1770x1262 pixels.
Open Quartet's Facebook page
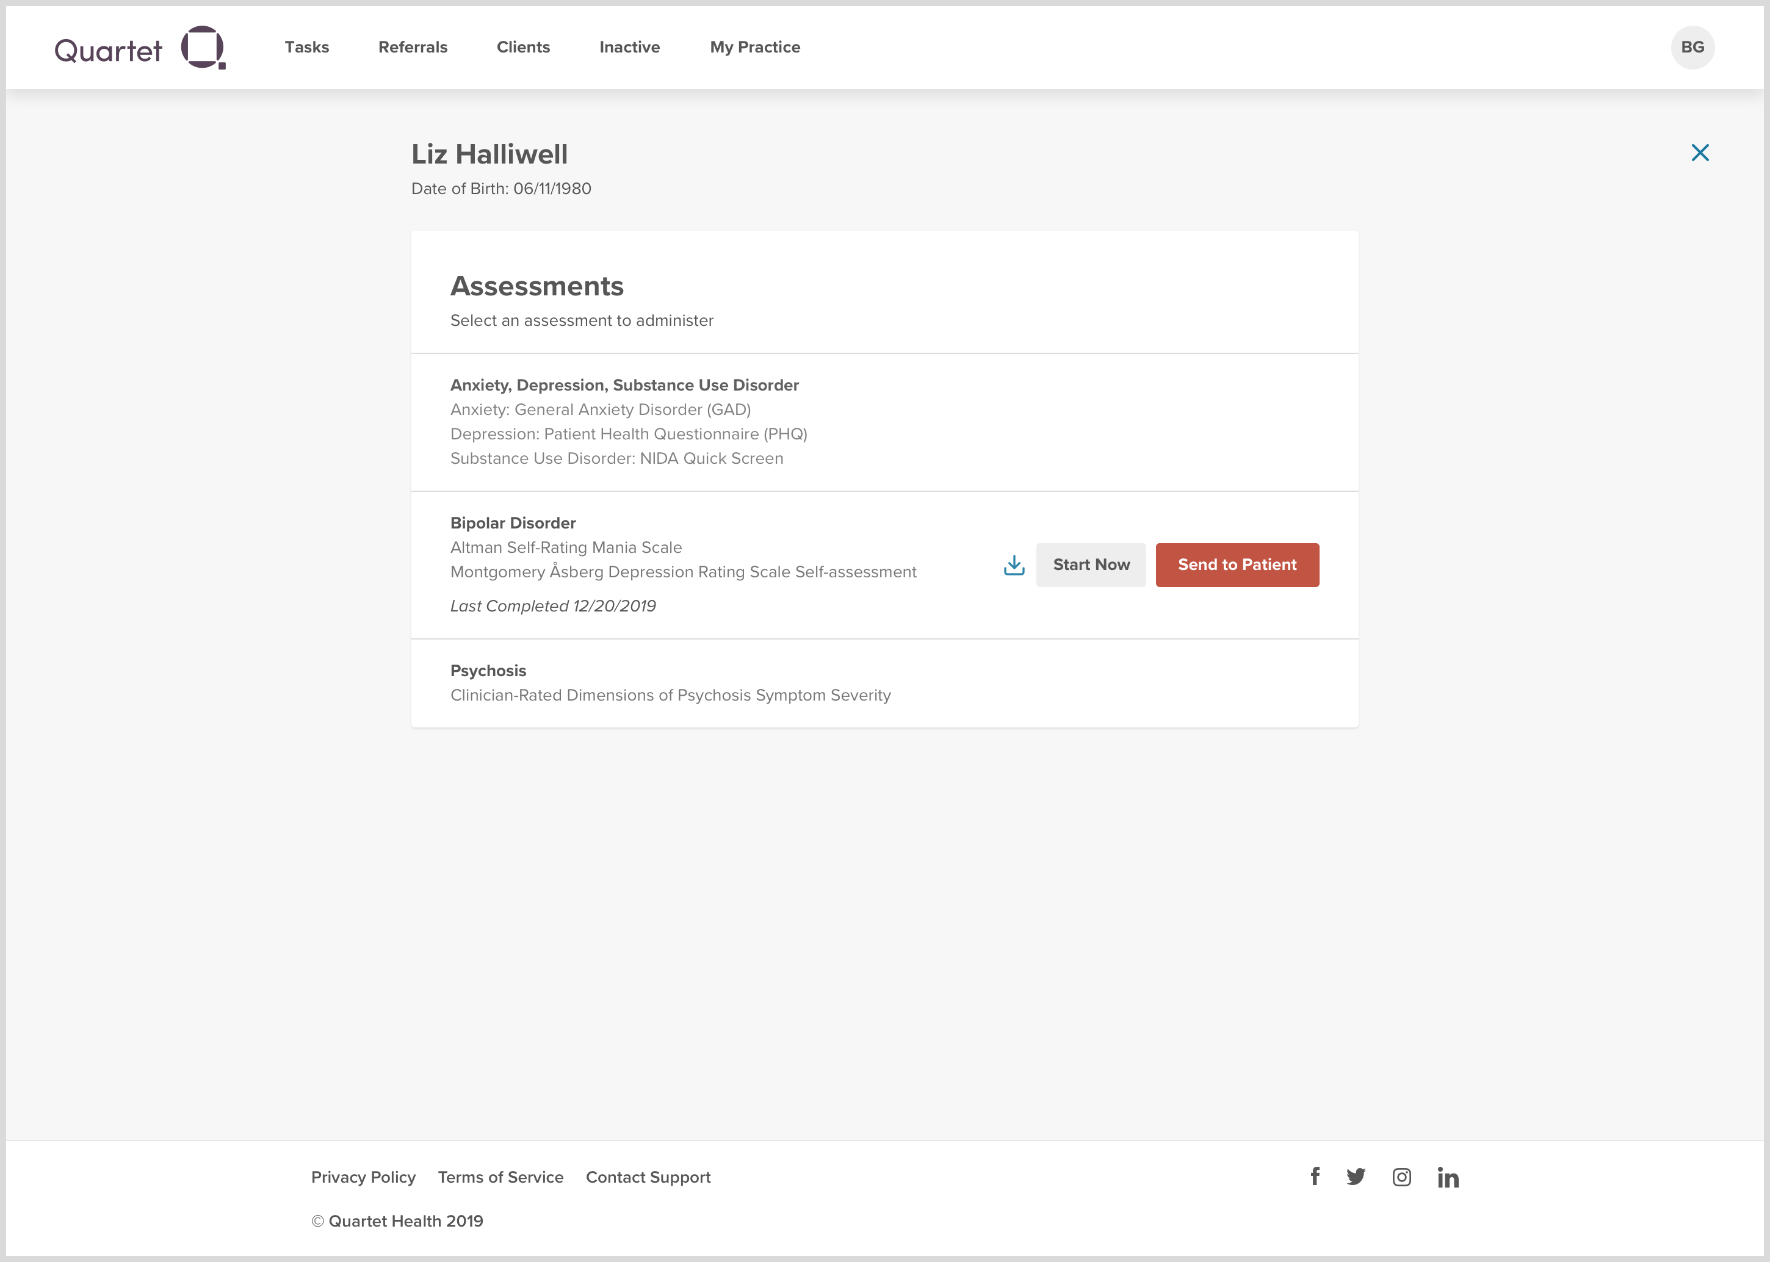tap(1315, 1177)
